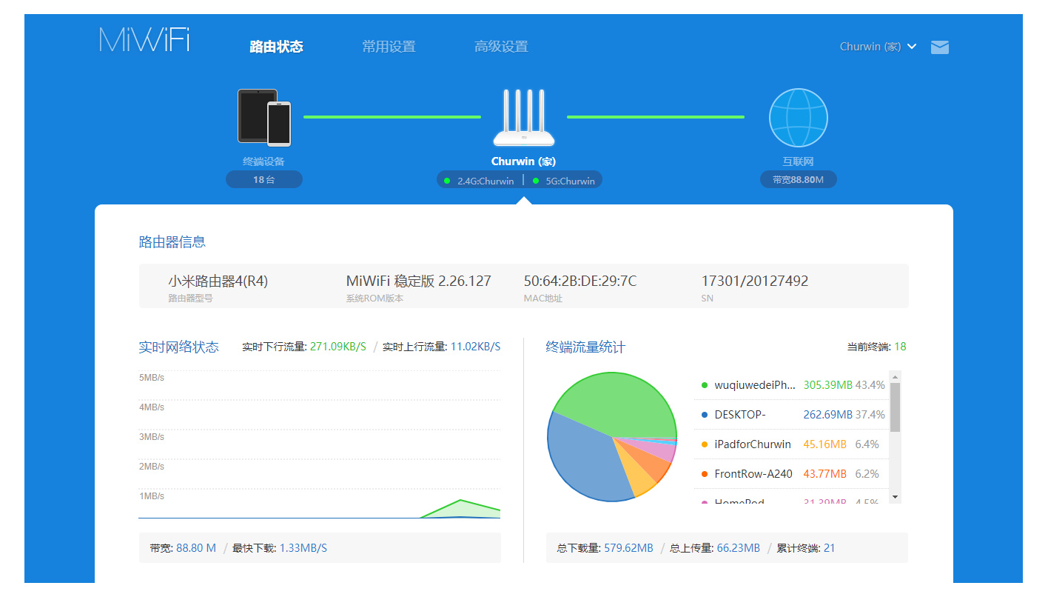Click the blue dot beside DESKTOP- device
The image size is (1048, 597).
click(704, 415)
